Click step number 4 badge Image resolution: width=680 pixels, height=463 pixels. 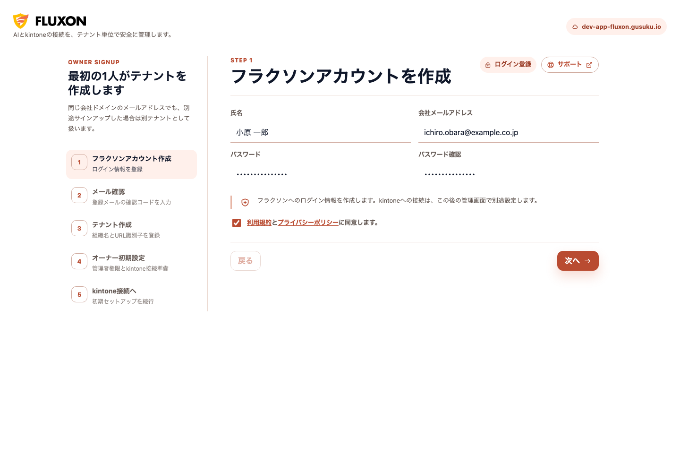click(x=79, y=261)
